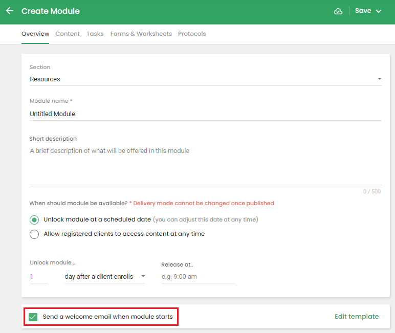Click the Create Module page title

(51, 11)
